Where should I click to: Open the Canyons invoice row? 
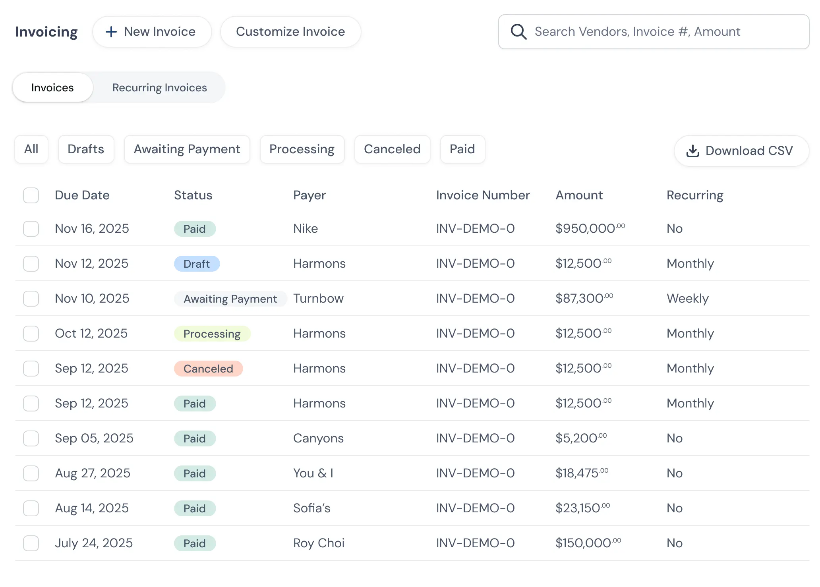click(x=318, y=438)
